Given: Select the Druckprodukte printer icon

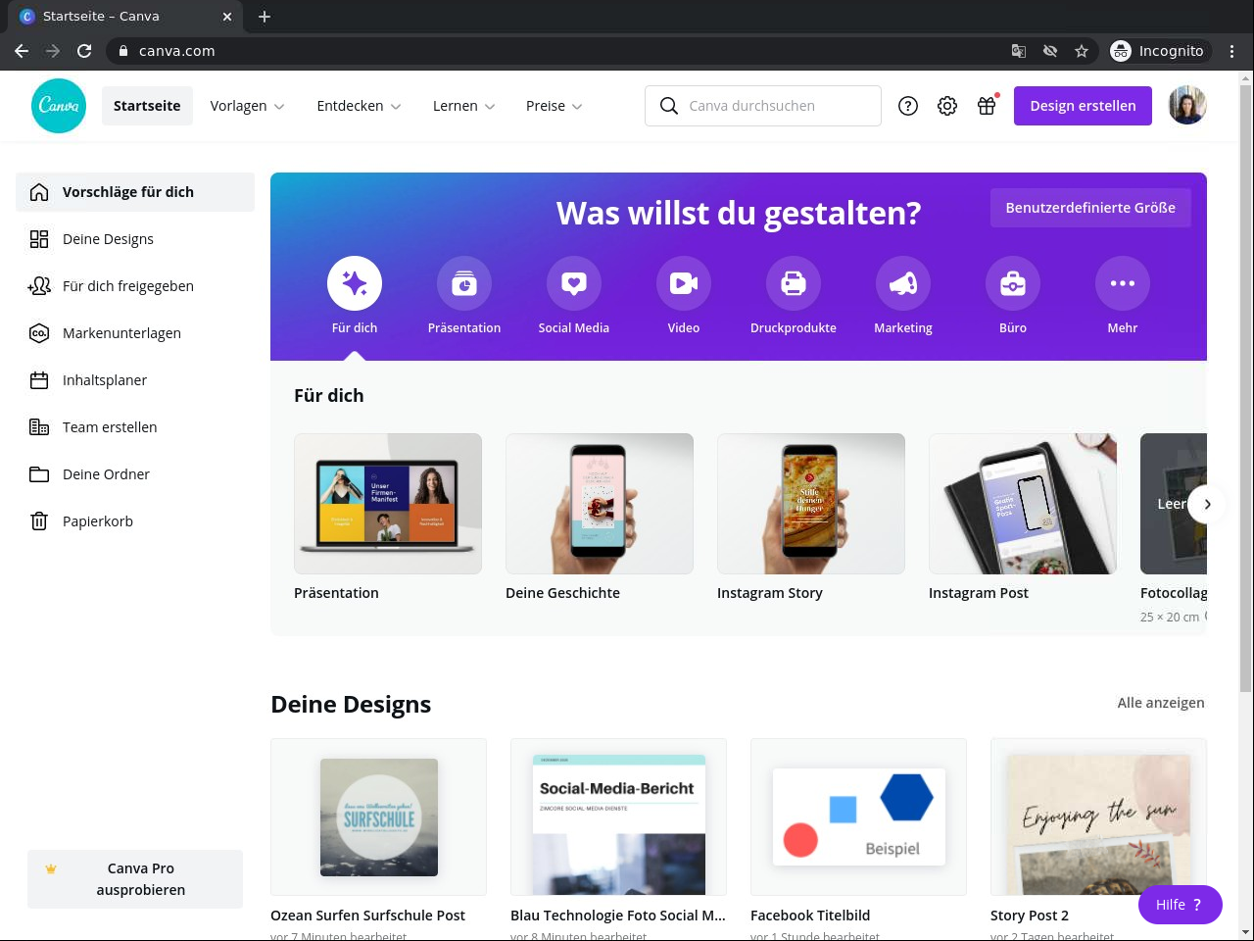Looking at the screenshot, I should pyautogui.click(x=794, y=283).
